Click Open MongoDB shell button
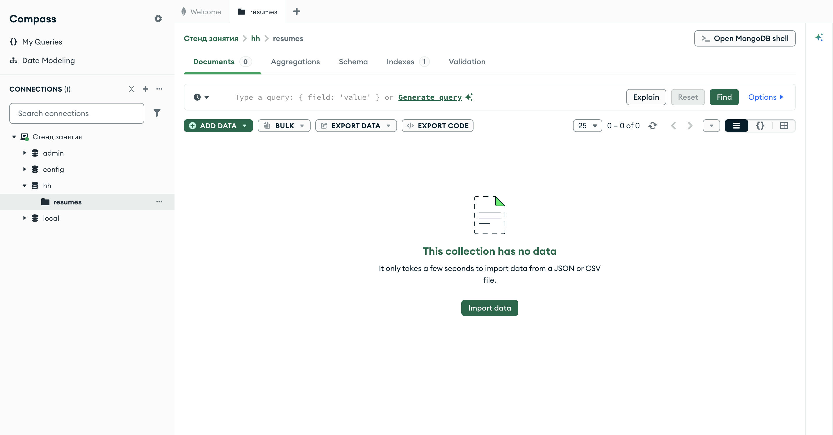Screen dimensions: 833x435 (745, 38)
